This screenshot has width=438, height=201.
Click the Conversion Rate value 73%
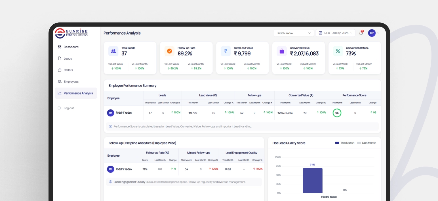tap(351, 53)
